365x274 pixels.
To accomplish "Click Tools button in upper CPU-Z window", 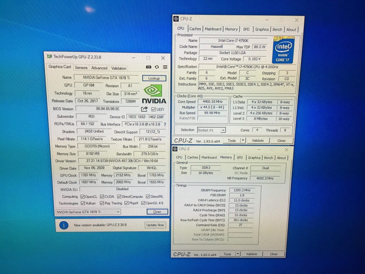I will (232, 140).
